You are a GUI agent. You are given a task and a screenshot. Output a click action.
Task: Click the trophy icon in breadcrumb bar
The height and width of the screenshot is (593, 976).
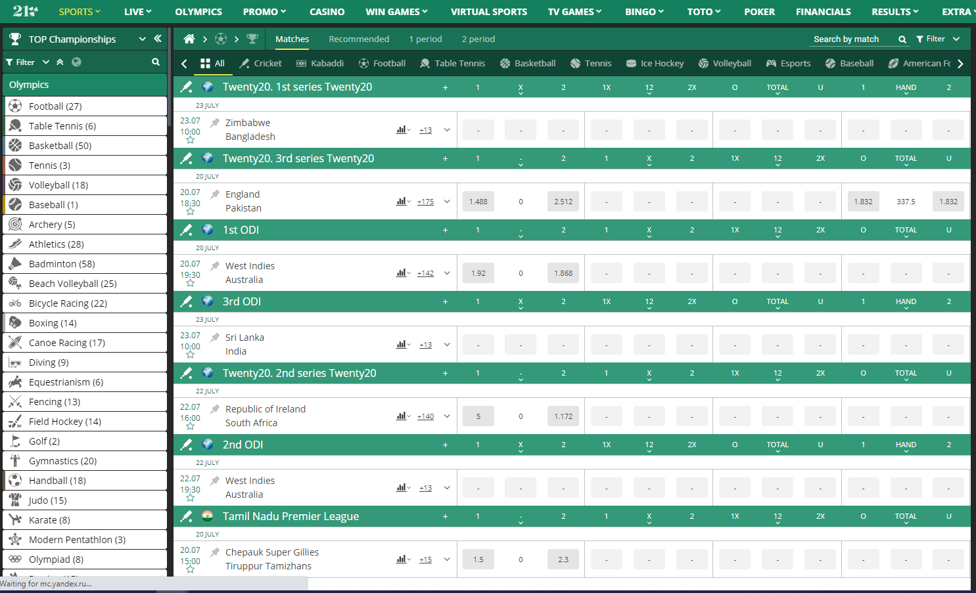tap(252, 39)
